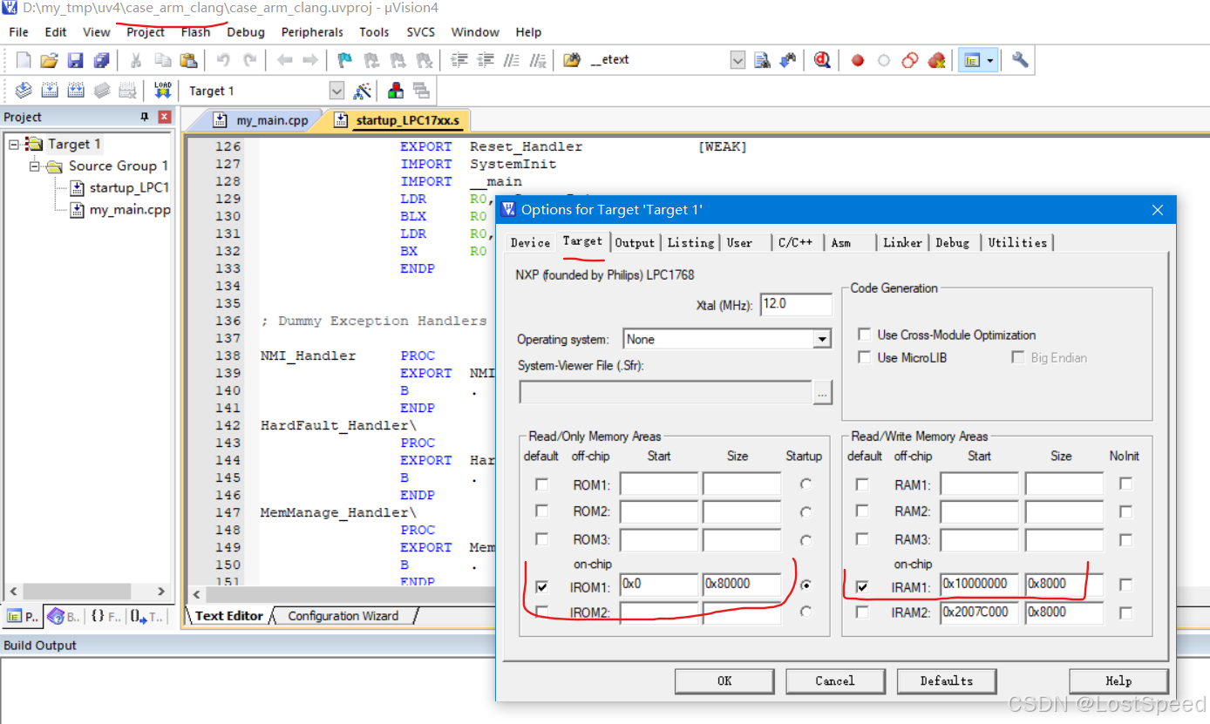Switch to the Debug options tab
Image resolution: width=1210 pixels, height=724 pixels.
(x=953, y=243)
